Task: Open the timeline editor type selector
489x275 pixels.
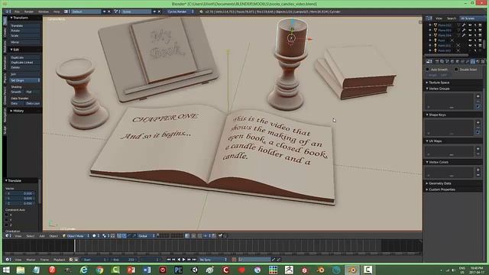Action: 8,260
